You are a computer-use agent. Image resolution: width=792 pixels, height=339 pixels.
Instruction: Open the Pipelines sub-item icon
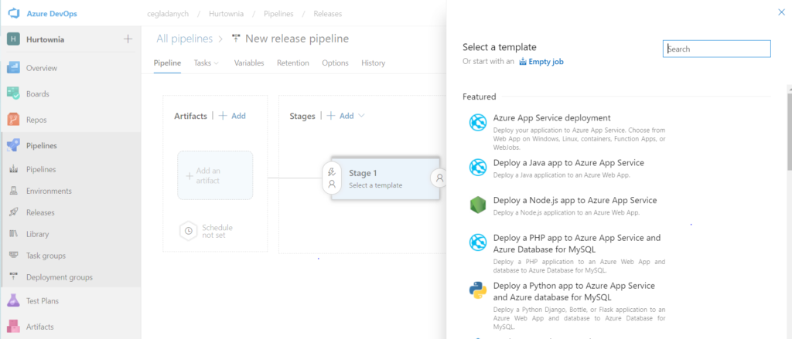(x=14, y=170)
